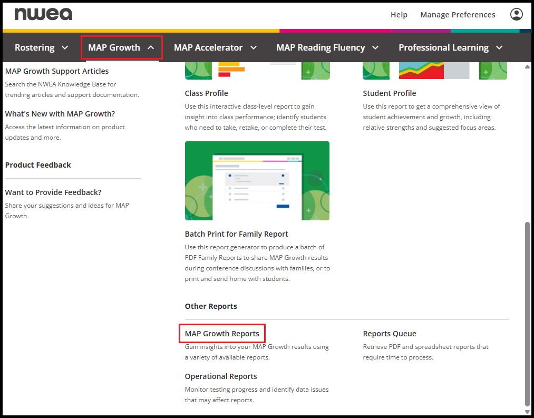The height and width of the screenshot is (418, 534).
Task: Open the Professional Learning menu
Action: pos(450,47)
